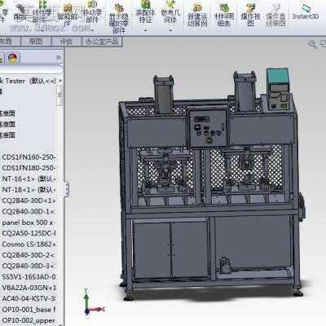This screenshot has width=326, height=326.
Task: Open Linear Component Pattern tool
Action: [42, 12]
